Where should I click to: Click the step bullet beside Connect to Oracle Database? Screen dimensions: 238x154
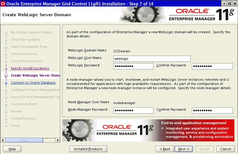pos(6,83)
